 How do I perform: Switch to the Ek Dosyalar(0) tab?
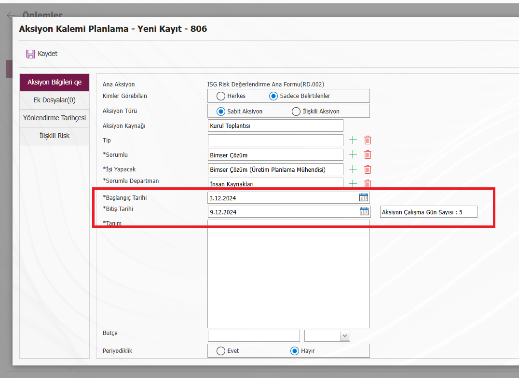tap(54, 100)
